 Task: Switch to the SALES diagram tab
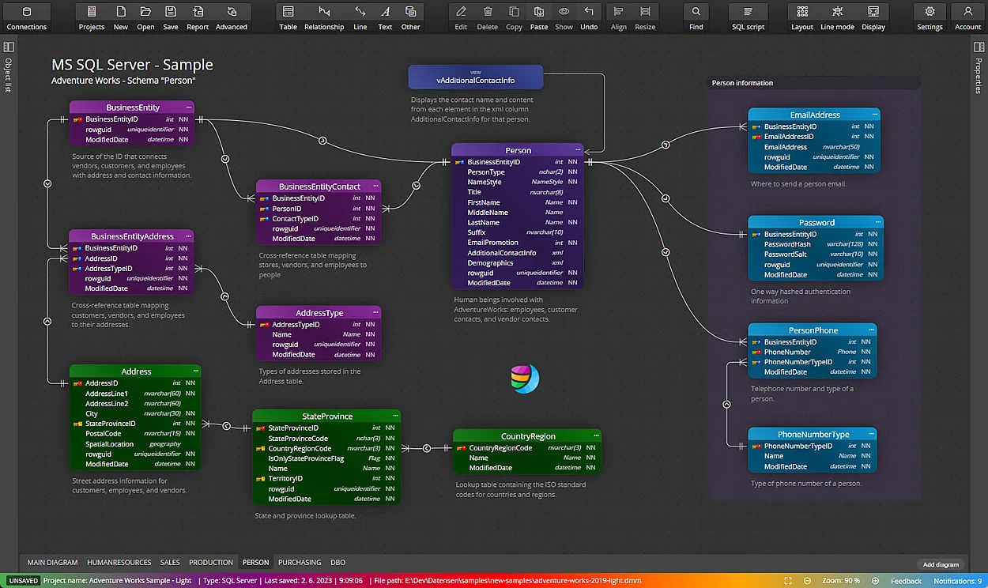(x=170, y=563)
